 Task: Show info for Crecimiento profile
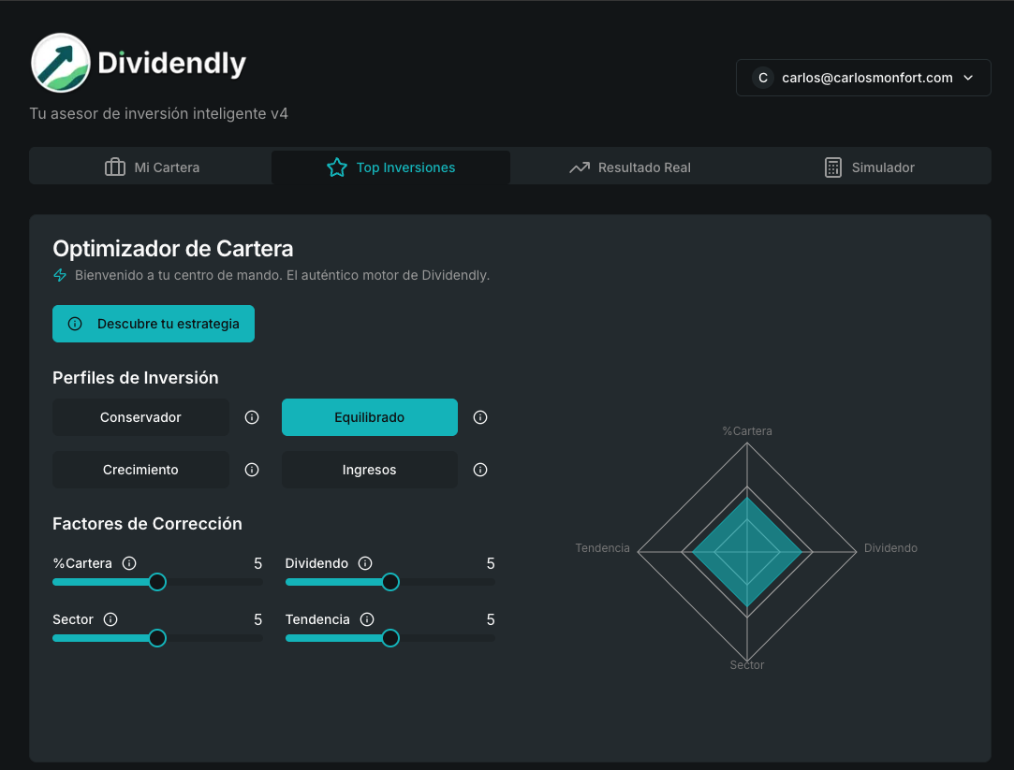(x=252, y=470)
